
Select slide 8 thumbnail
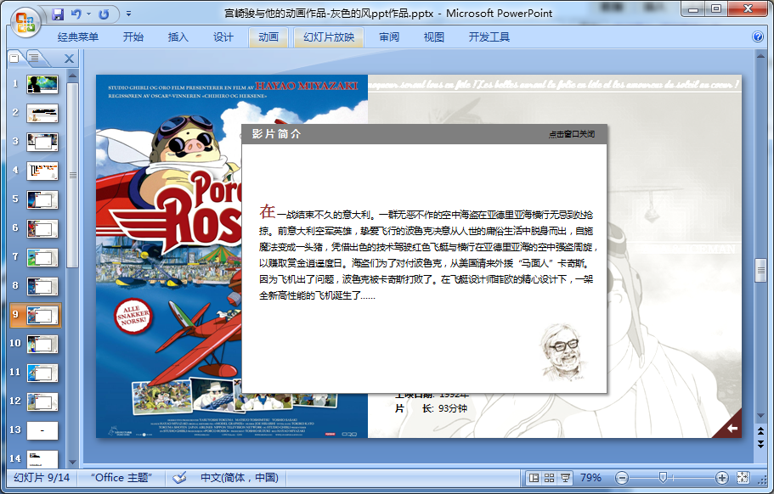[42, 286]
